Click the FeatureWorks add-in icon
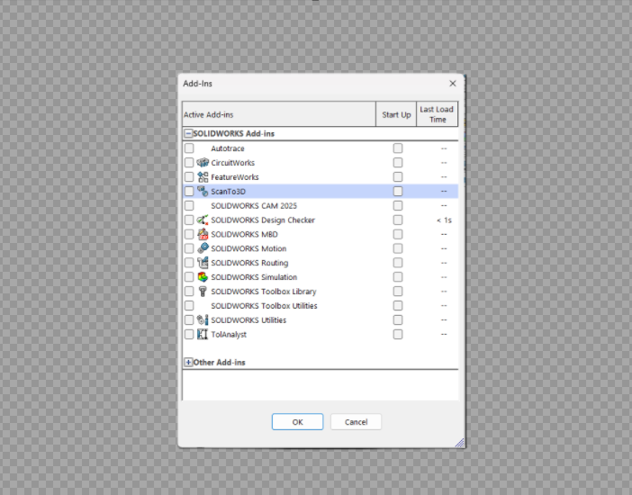Image resolution: width=632 pixels, height=495 pixels. (x=203, y=177)
